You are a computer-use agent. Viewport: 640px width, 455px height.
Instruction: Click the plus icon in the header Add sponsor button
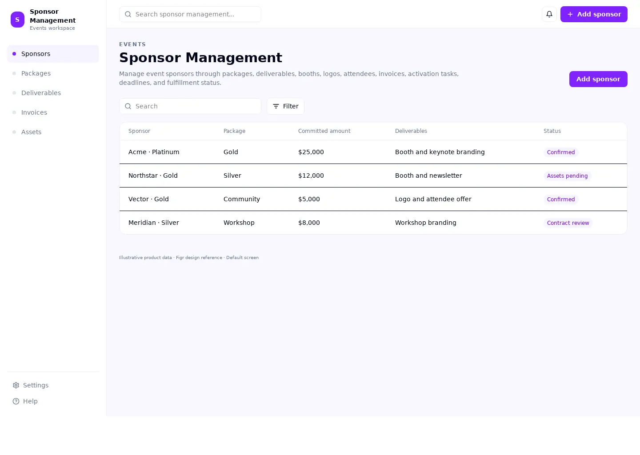point(570,14)
